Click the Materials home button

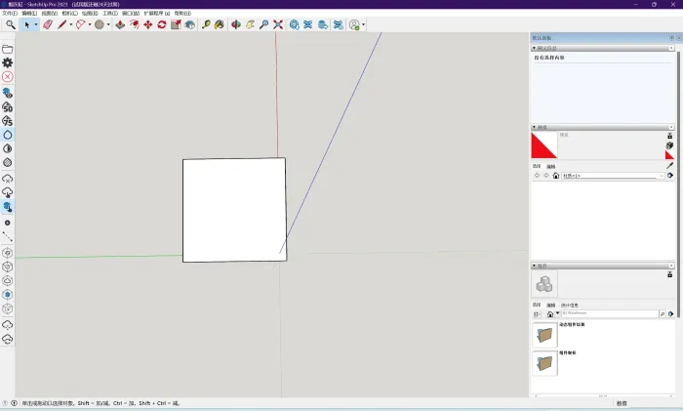(555, 176)
